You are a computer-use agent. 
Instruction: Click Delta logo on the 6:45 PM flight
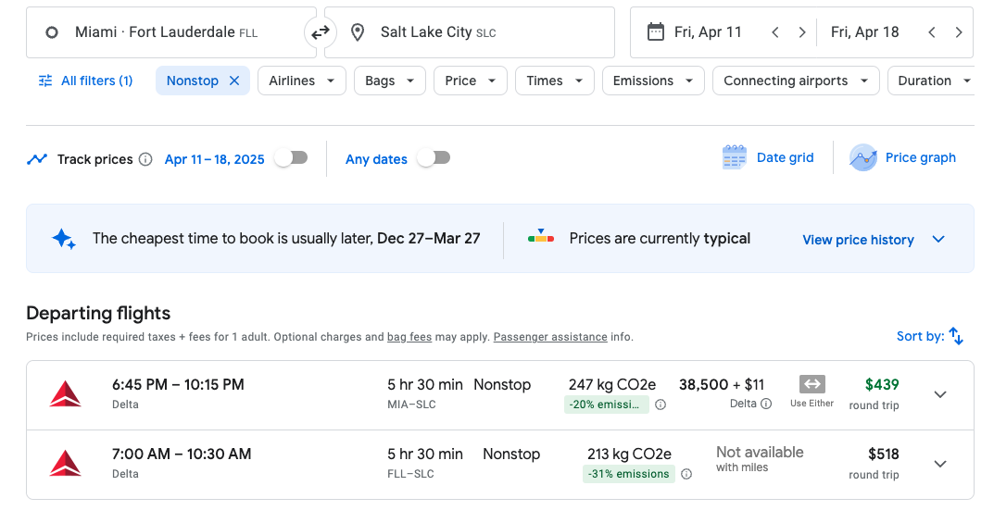coord(65,393)
